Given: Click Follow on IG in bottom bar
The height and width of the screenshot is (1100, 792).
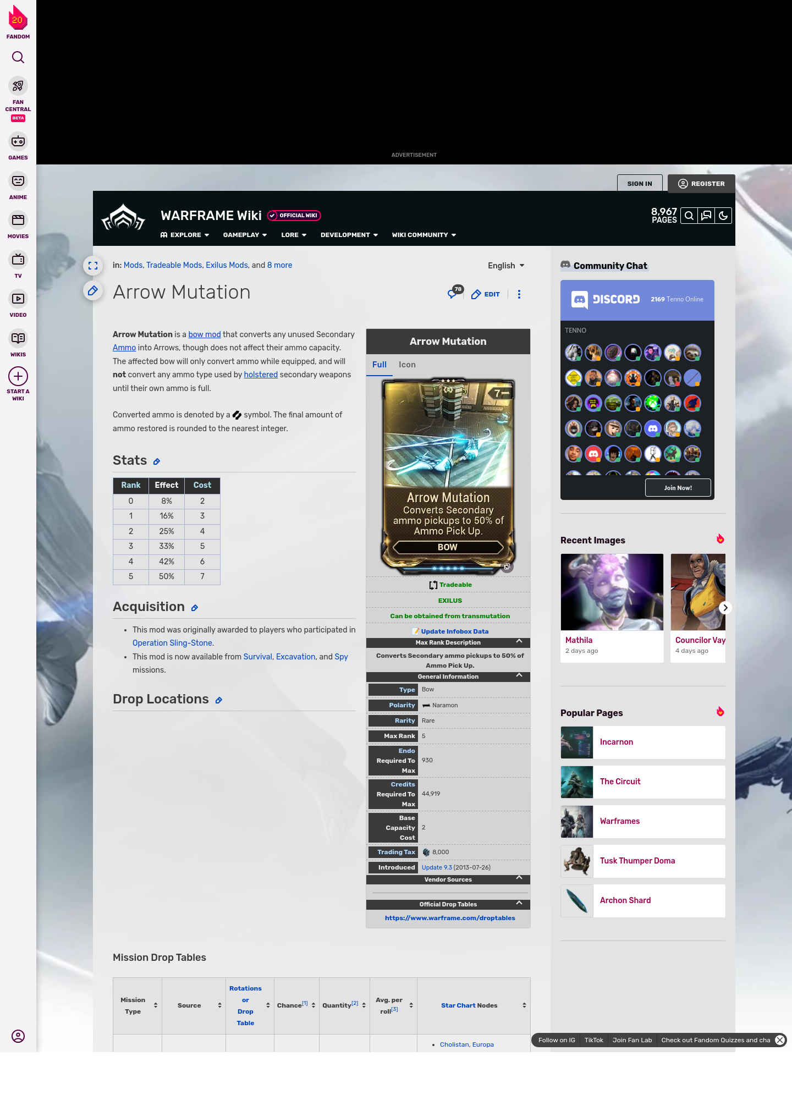Looking at the screenshot, I should (x=557, y=1040).
